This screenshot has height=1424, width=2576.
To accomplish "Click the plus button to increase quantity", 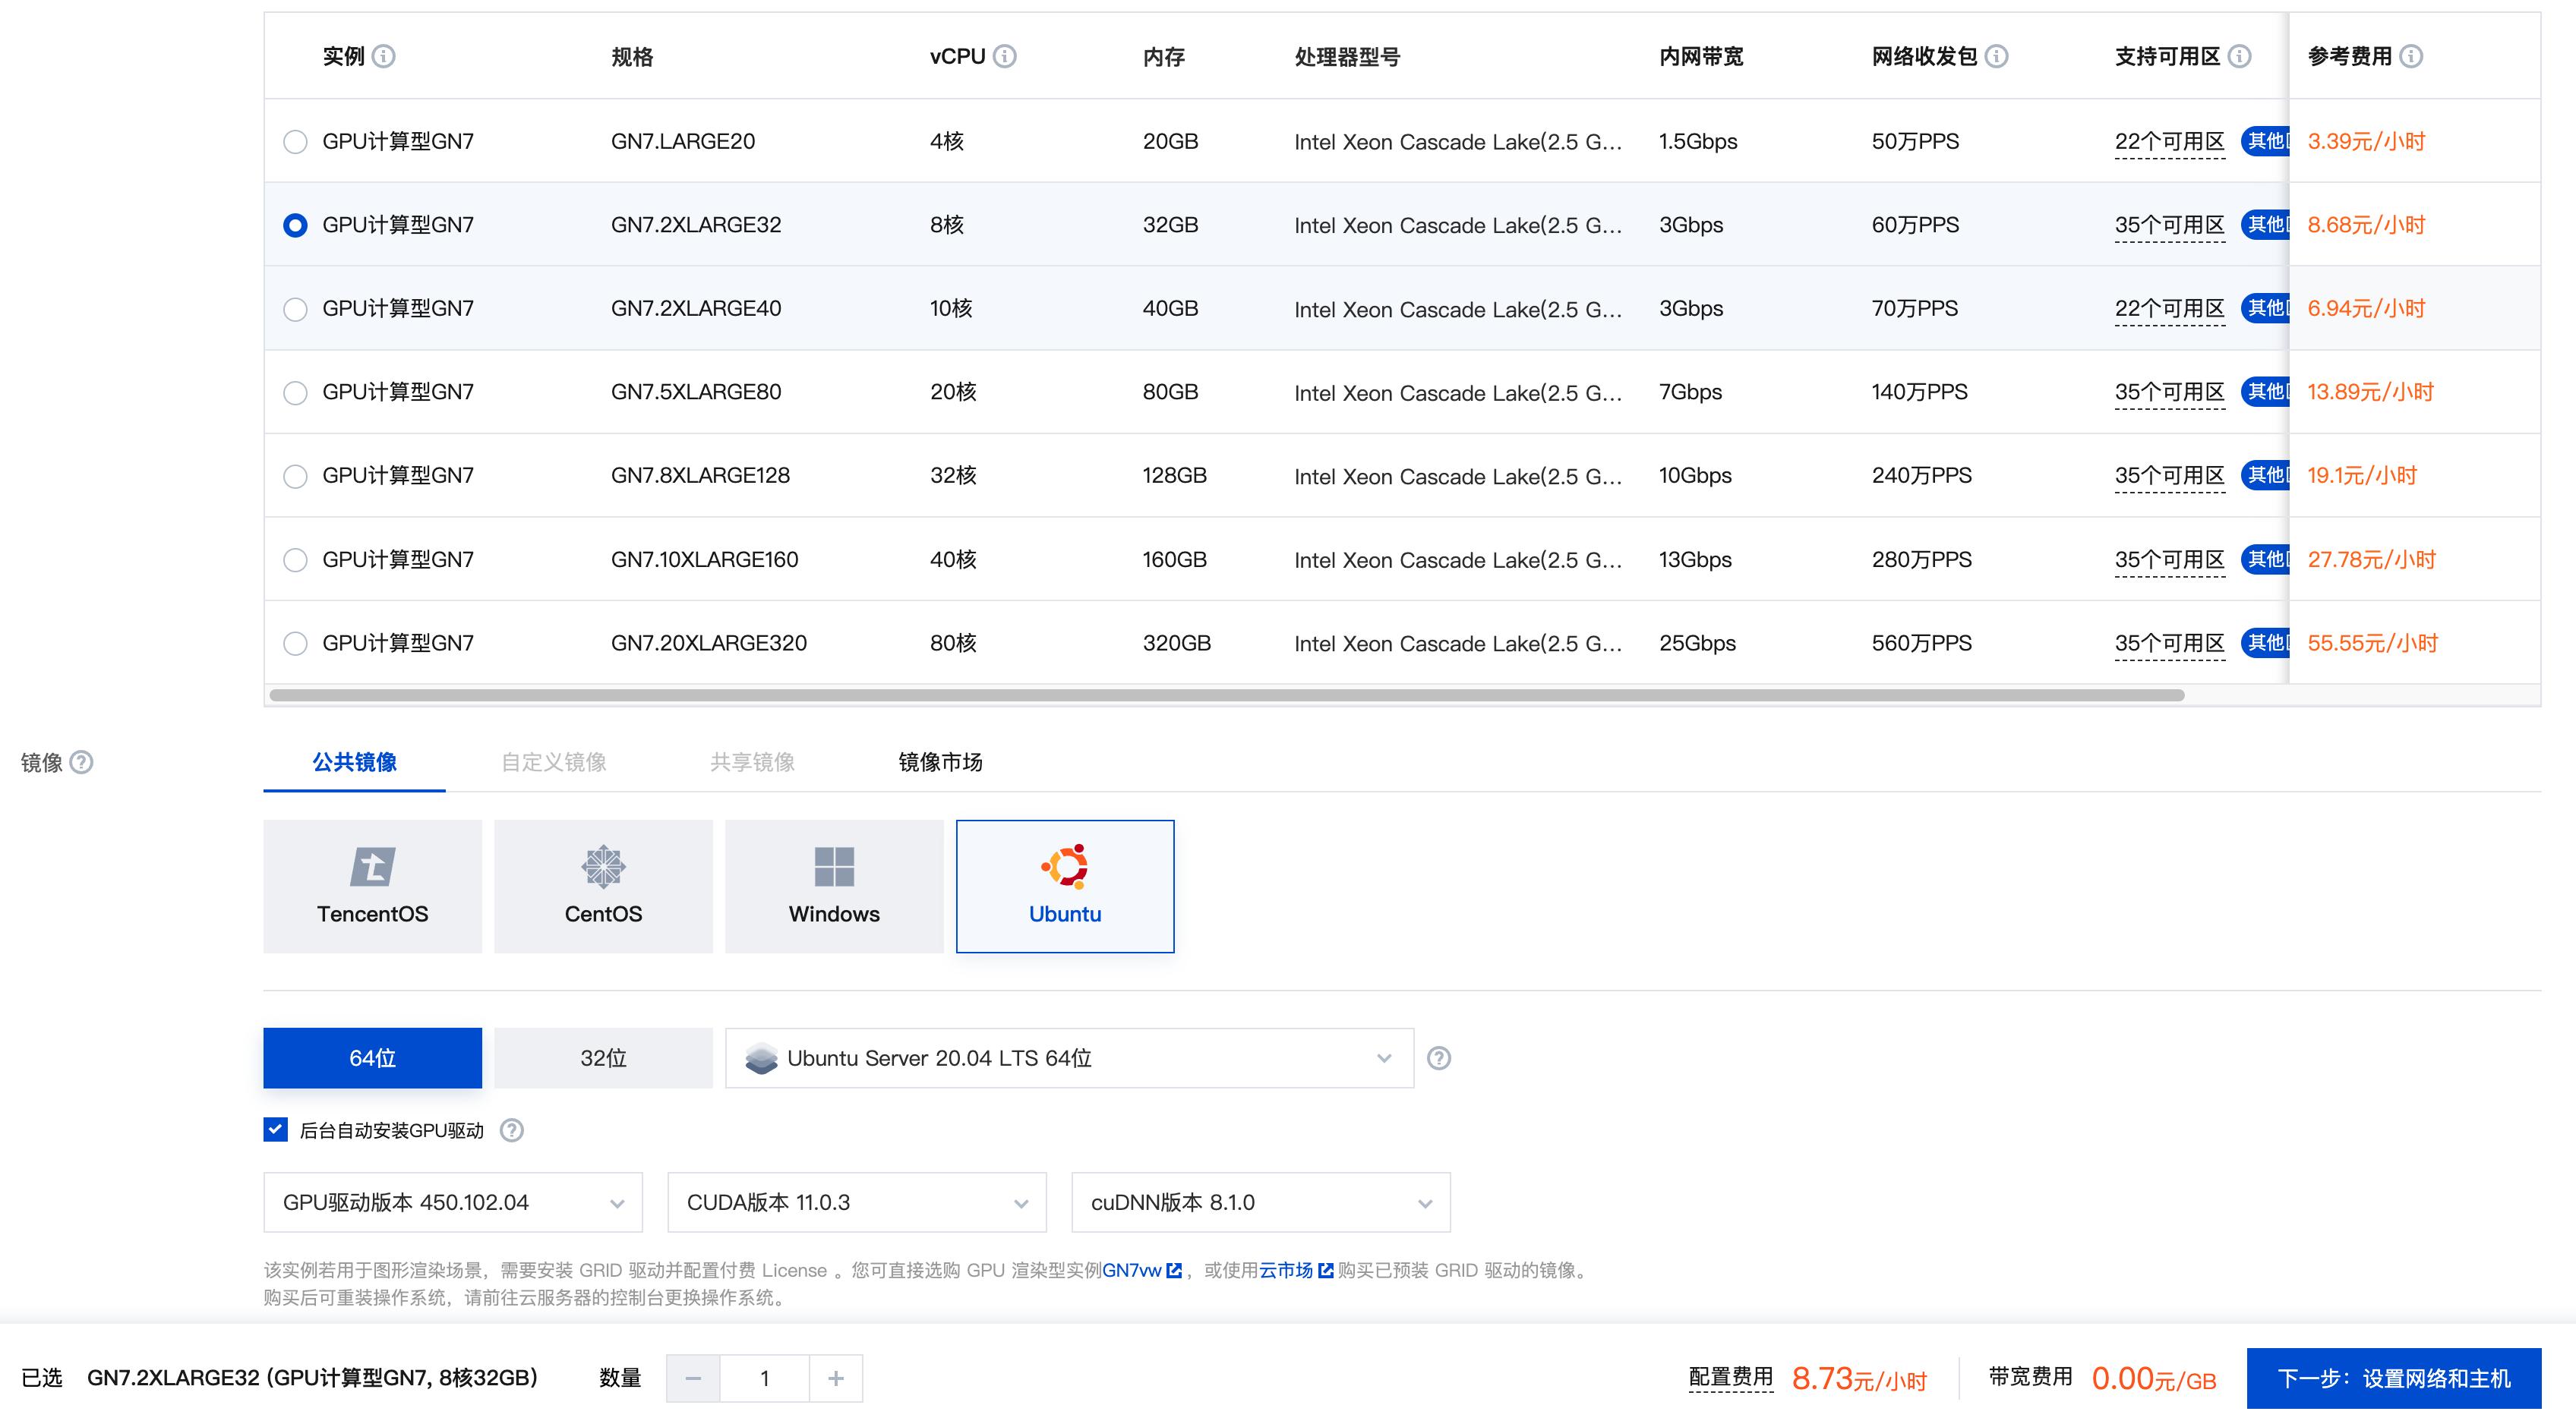I will coord(836,1379).
